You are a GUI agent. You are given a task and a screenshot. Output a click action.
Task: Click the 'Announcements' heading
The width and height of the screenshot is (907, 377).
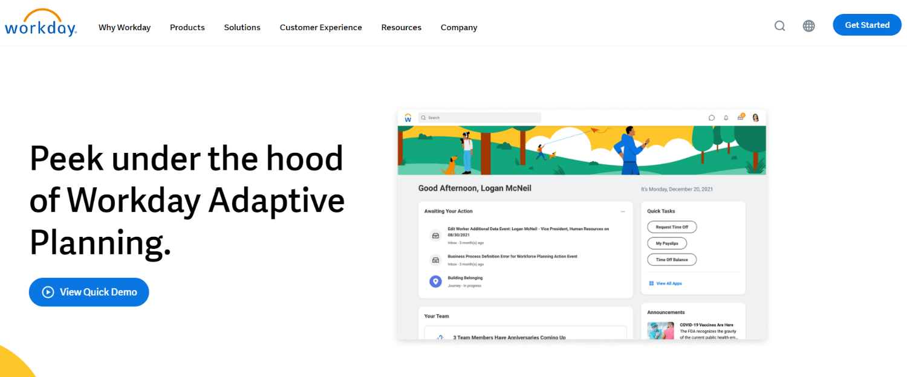666,312
